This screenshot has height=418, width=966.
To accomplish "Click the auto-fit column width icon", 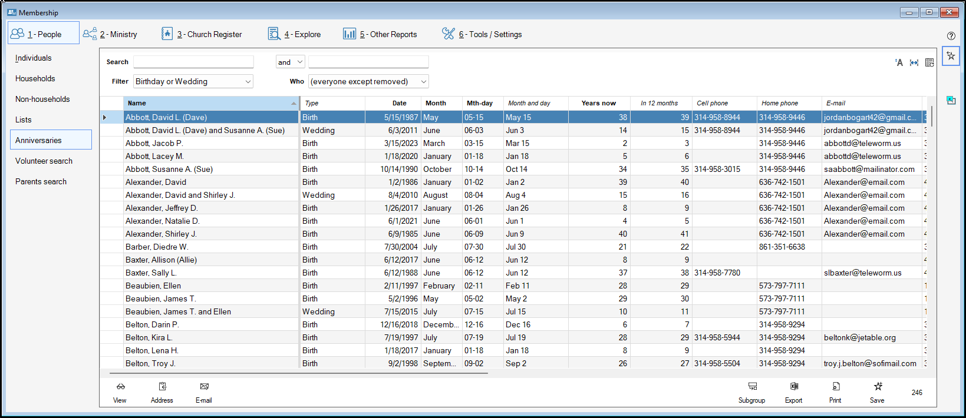I will [914, 62].
